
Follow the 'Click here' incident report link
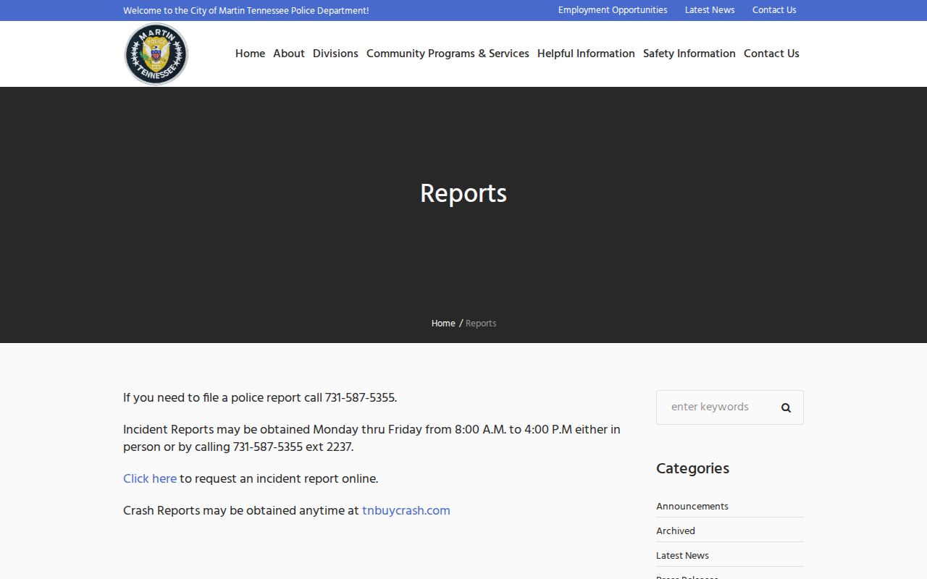[x=150, y=478]
